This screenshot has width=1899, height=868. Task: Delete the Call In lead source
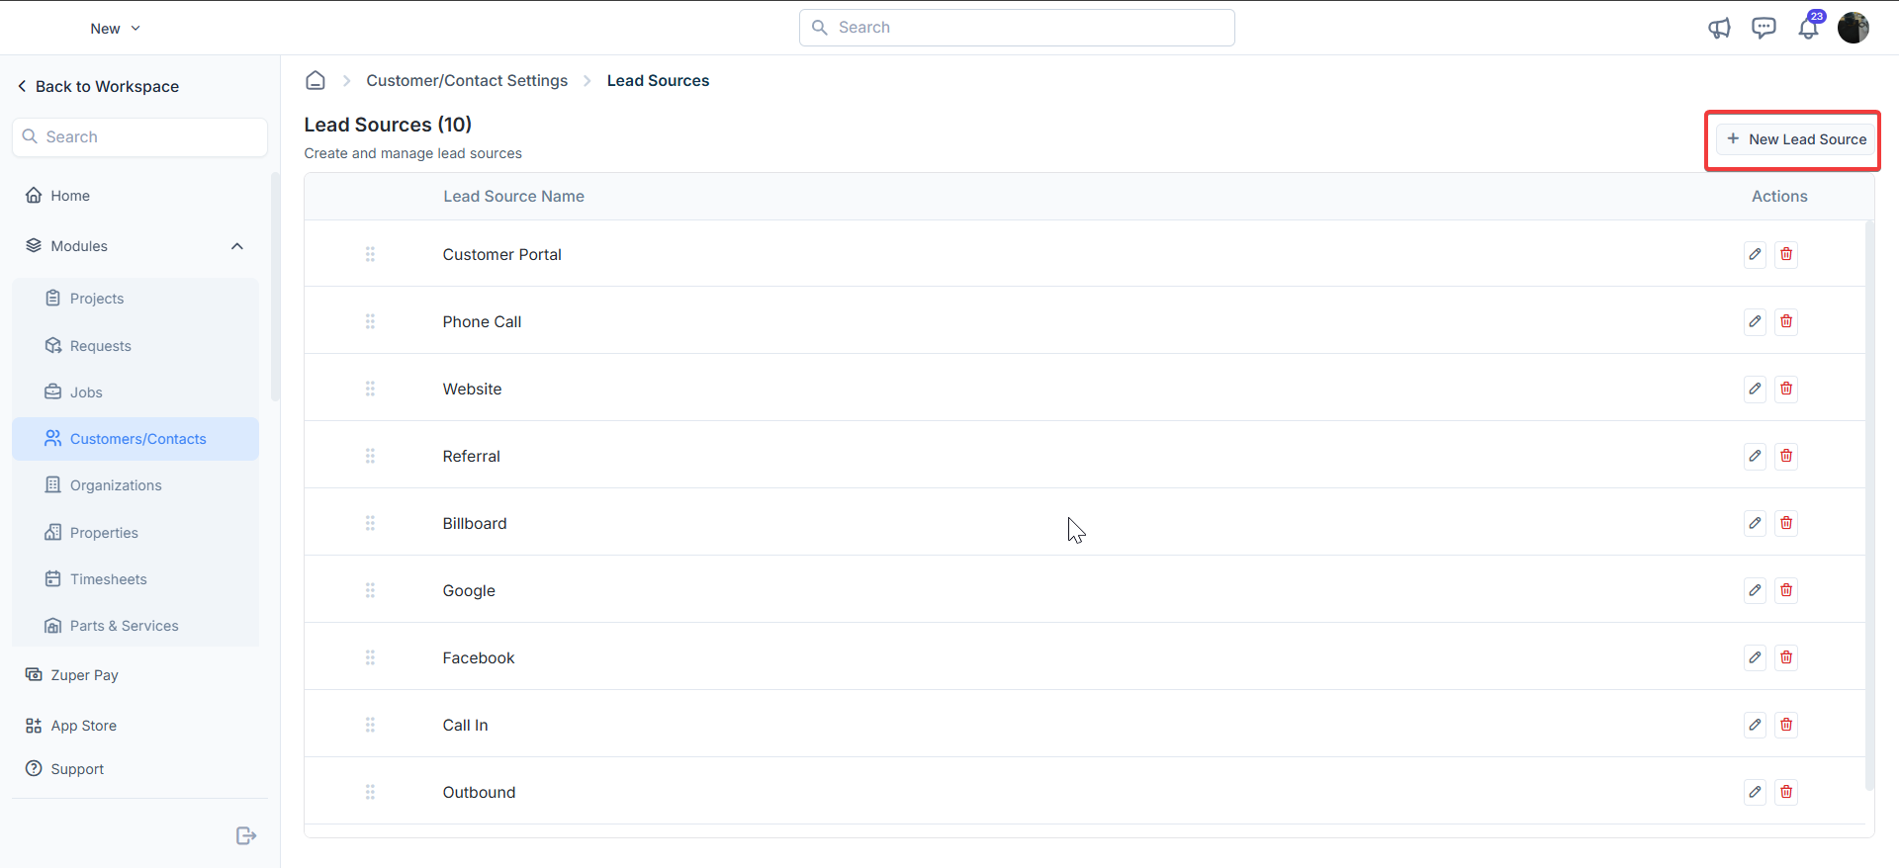[1786, 725]
